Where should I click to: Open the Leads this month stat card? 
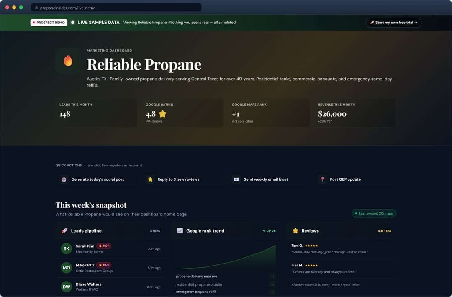point(96,113)
